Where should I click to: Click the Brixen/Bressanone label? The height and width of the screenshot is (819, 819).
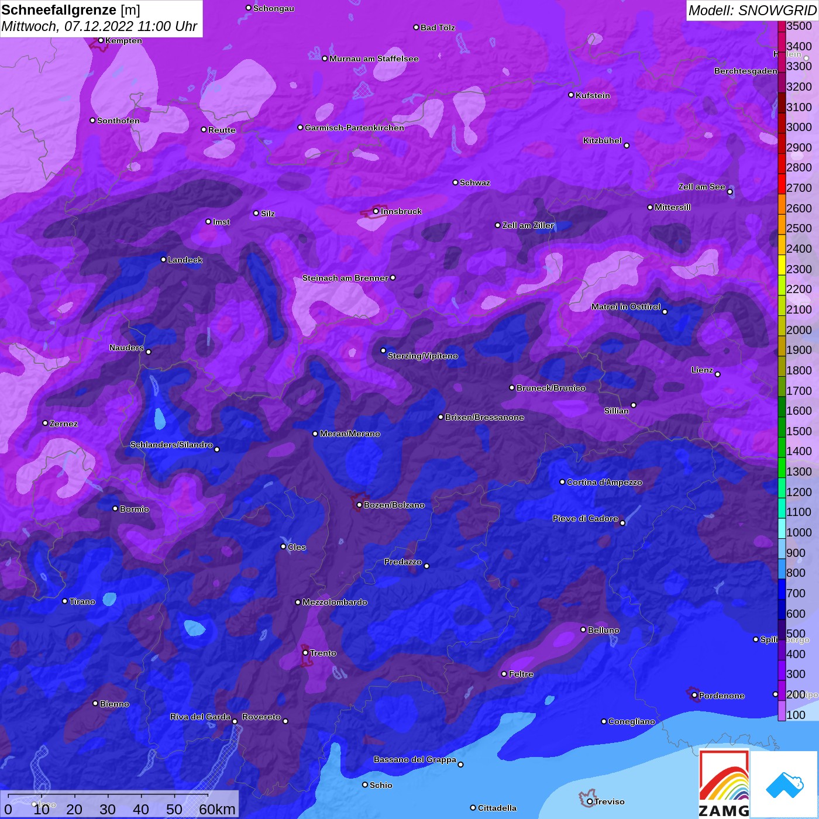tap(484, 417)
